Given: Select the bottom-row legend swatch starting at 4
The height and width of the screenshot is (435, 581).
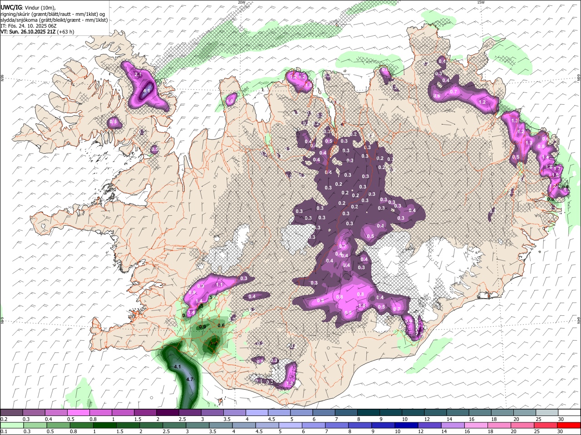Looking at the screenshot, I should click(244, 425).
